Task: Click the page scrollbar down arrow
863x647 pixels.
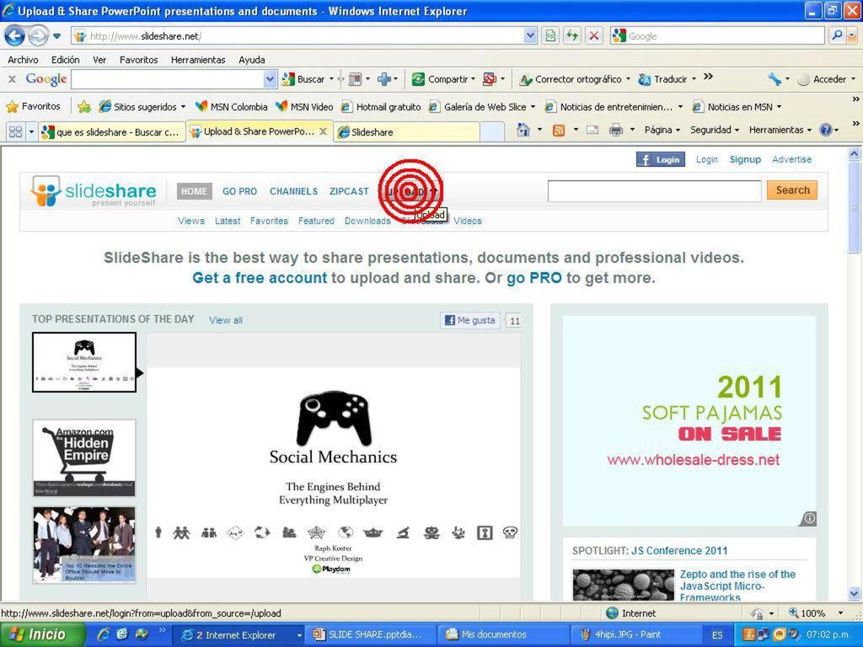Action: pyautogui.click(x=855, y=594)
